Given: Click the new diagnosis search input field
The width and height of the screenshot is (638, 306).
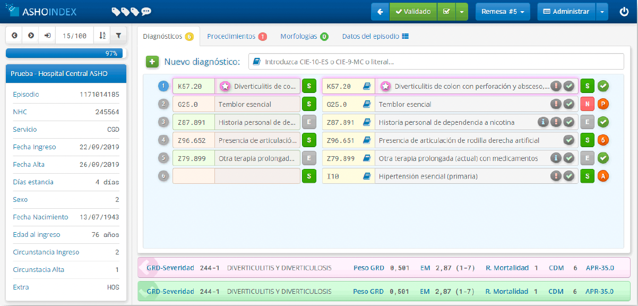Looking at the screenshot, I should (x=436, y=62).
